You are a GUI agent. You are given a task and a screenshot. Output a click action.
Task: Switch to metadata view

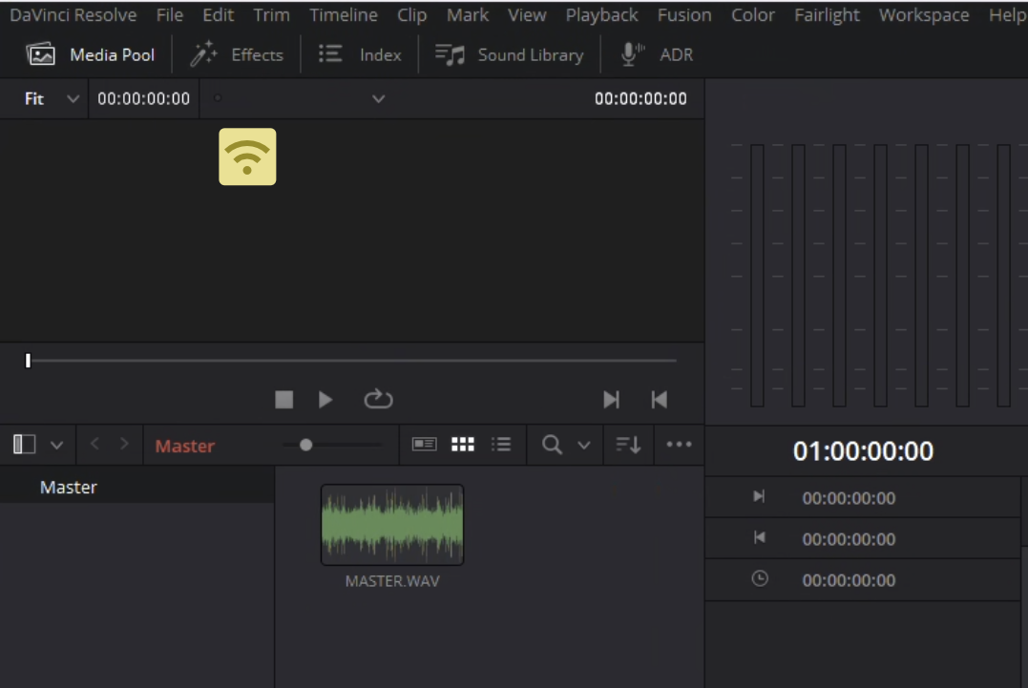coord(424,445)
